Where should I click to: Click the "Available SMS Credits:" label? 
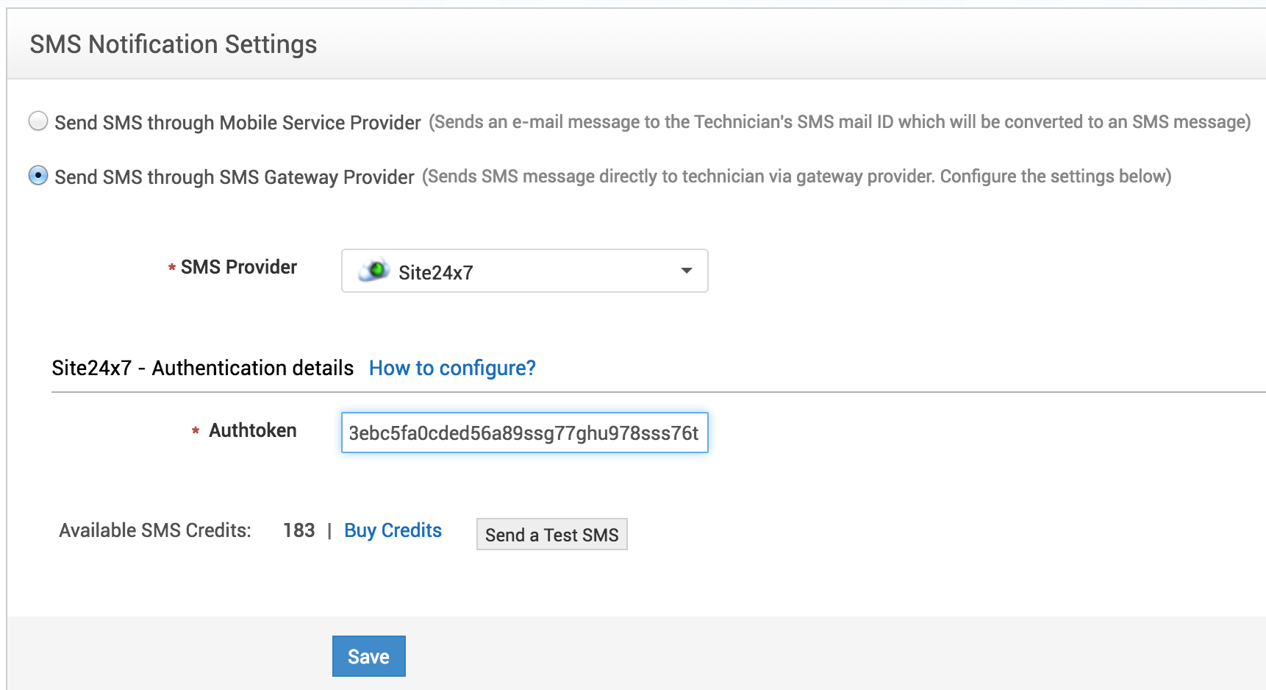[x=155, y=530]
